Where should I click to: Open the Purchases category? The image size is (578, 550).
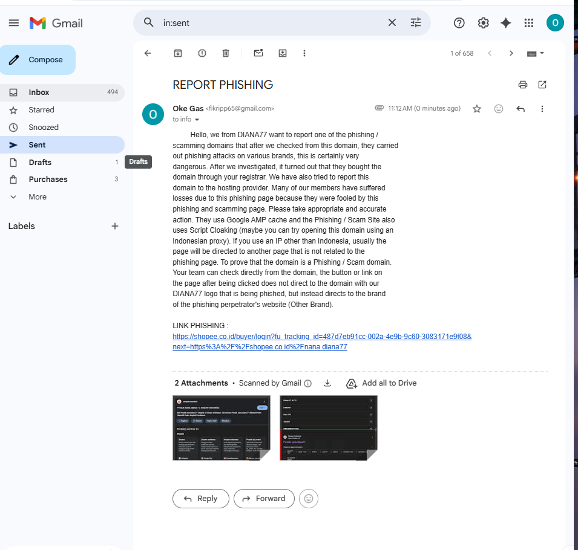point(62,180)
